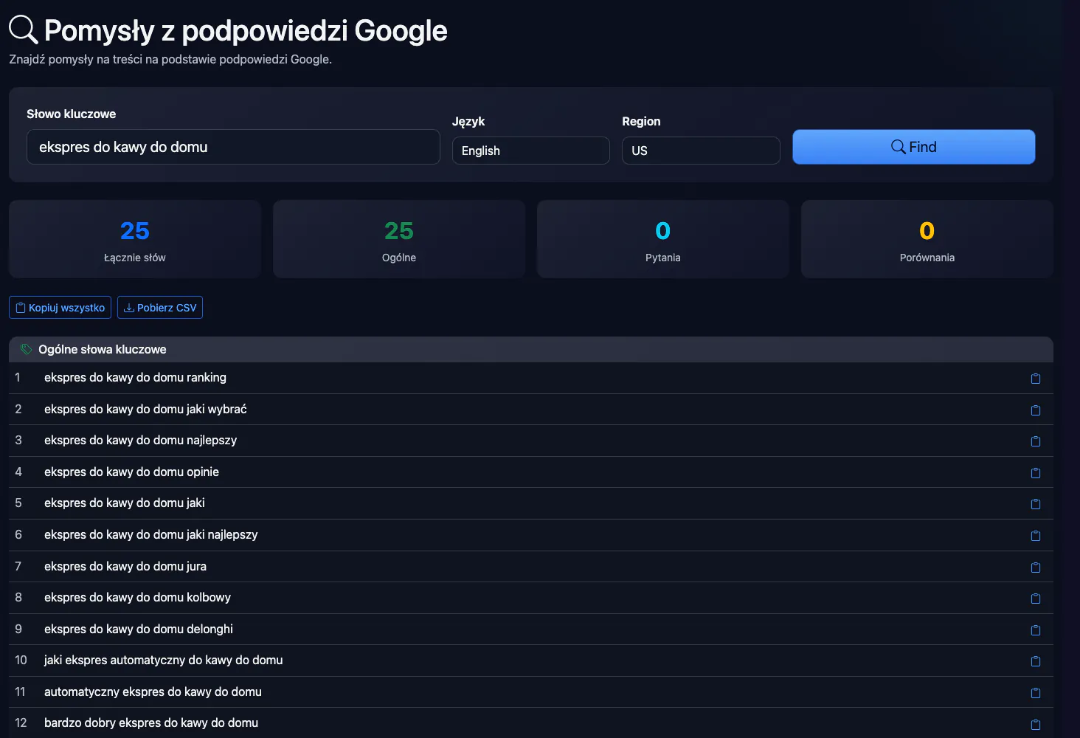
Task: Click text 'ekspres do kawy do domu ranking'
Action: (x=135, y=377)
